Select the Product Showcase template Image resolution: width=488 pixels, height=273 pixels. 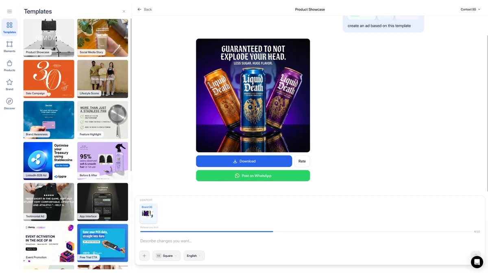49,38
